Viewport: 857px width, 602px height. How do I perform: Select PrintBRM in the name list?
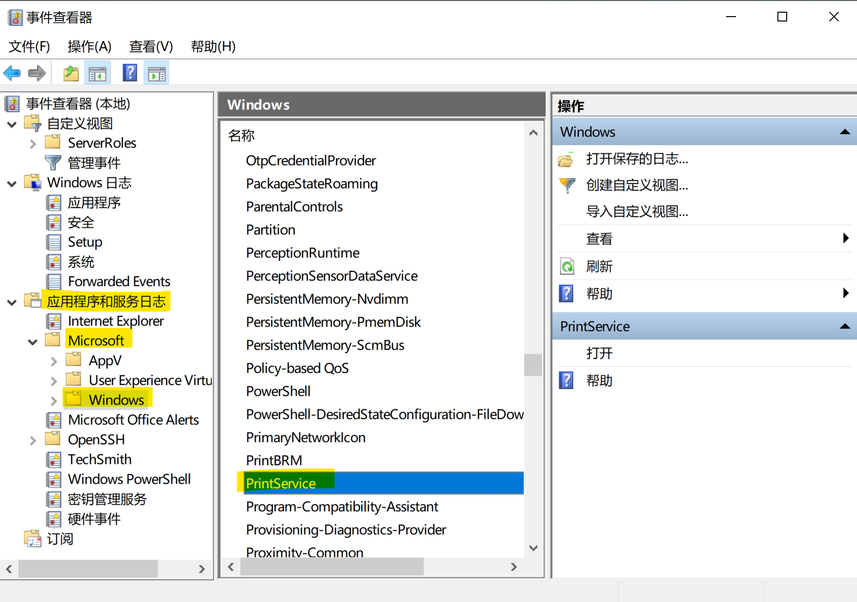[x=274, y=460]
